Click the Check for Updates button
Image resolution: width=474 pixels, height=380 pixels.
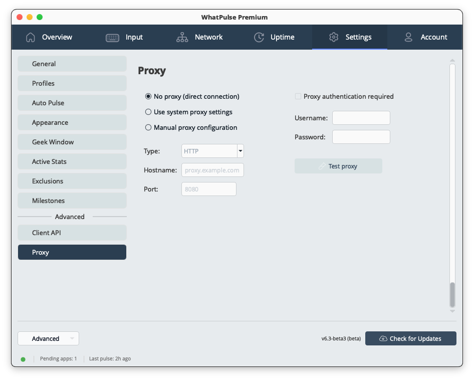point(410,338)
